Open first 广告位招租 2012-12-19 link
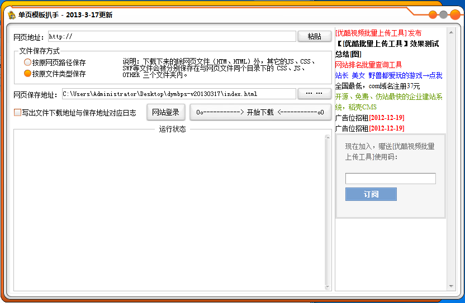The width and height of the screenshot is (465, 303). click(x=370, y=118)
